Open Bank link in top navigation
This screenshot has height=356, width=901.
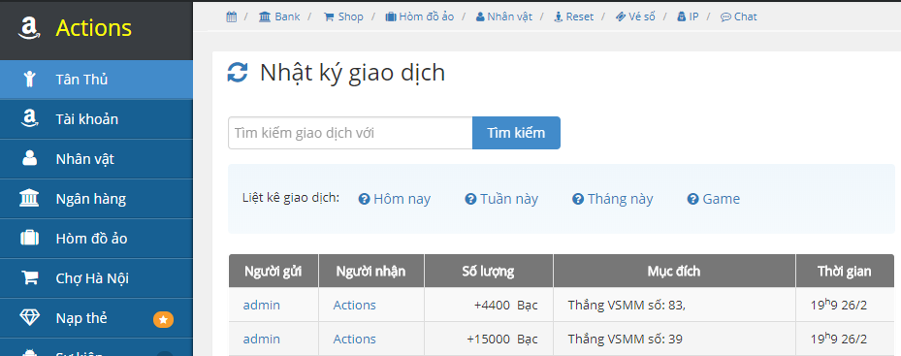[280, 16]
